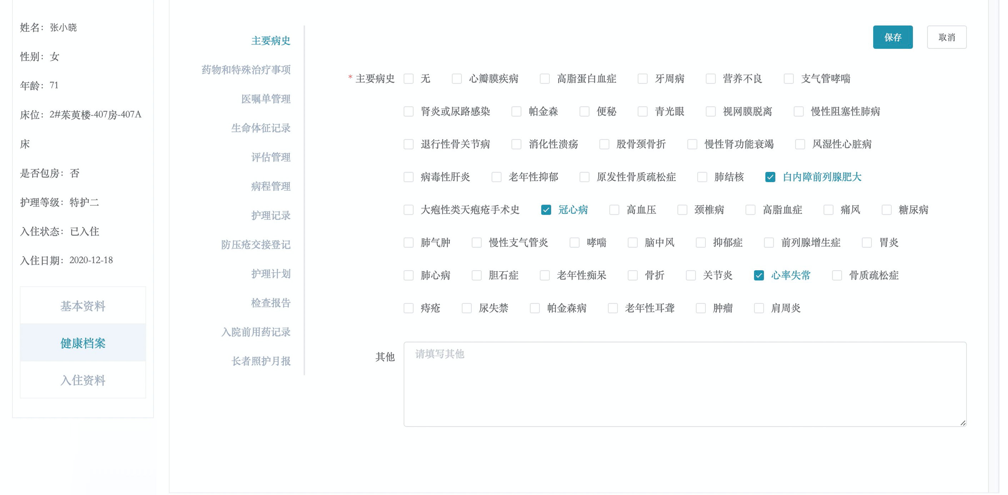Select 青光眼 checkbox
The image size is (1008, 495).
pyautogui.click(x=643, y=111)
